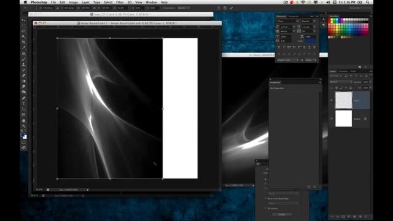The image size is (393, 221).
Task: Click the Wi-Fi menu bar icon
Action: (x=303, y=2)
